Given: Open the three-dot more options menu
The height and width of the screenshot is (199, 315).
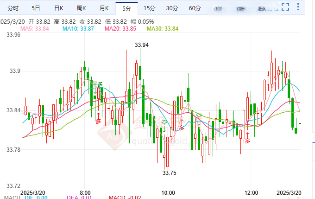Looking at the screenshot, I should pos(298,7).
